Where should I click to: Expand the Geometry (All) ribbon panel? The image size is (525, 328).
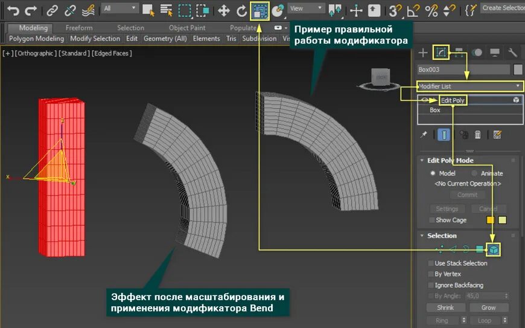(165, 39)
